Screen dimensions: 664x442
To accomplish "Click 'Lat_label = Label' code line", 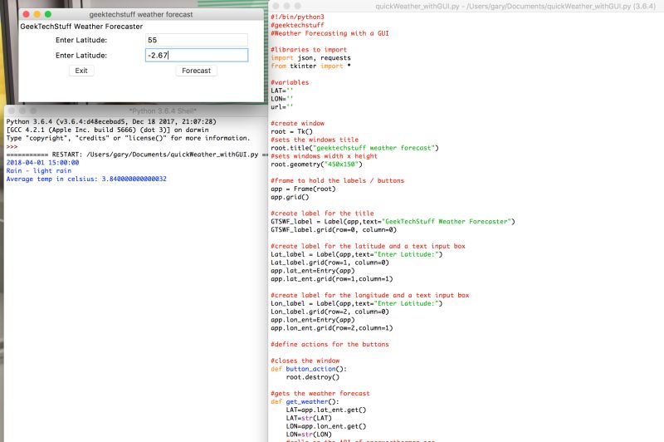I will (356, 255).
